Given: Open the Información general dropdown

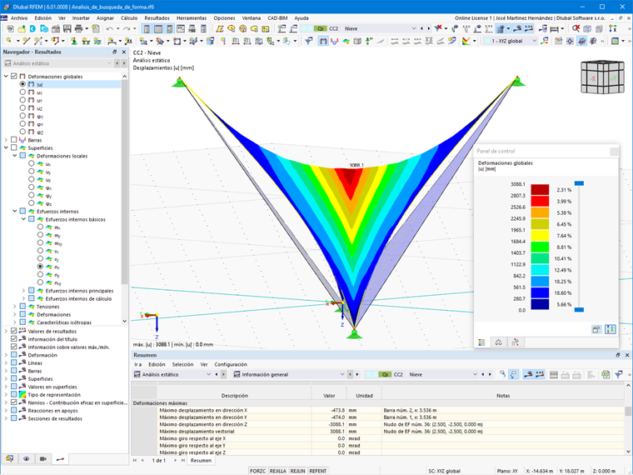Looking at the screenshot, I should pyautogui.click(x=342, y=374).
